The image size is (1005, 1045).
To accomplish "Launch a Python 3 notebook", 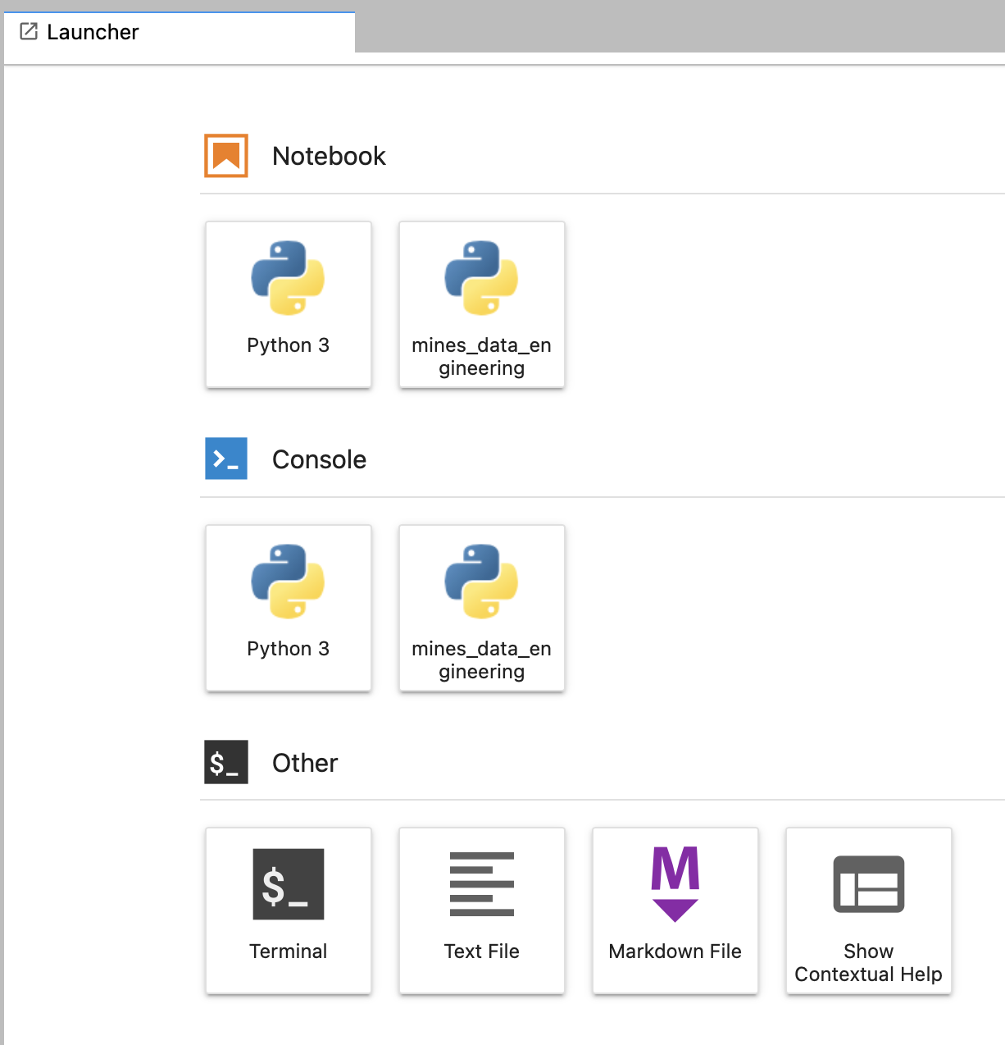I will click(x=288, y=303).
